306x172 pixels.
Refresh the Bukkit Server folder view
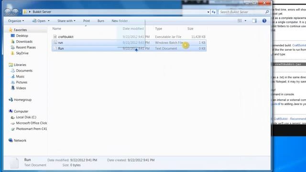(x=214, y=12)
